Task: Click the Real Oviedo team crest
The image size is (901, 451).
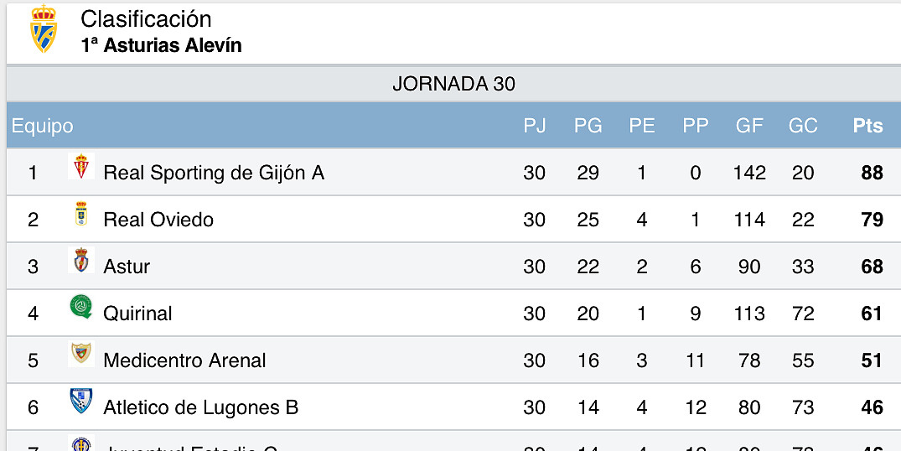Action: pyautogui.click(x=81, y=213)
